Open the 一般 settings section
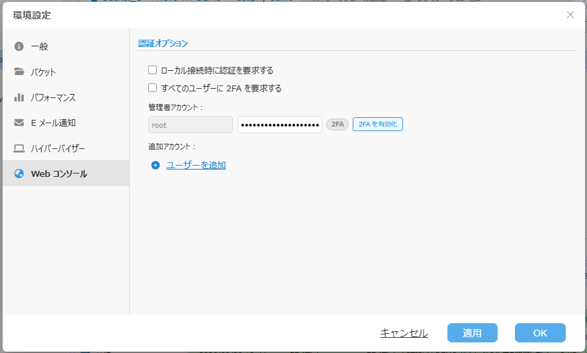Screen dimensions: 587x353 [66, 46]
